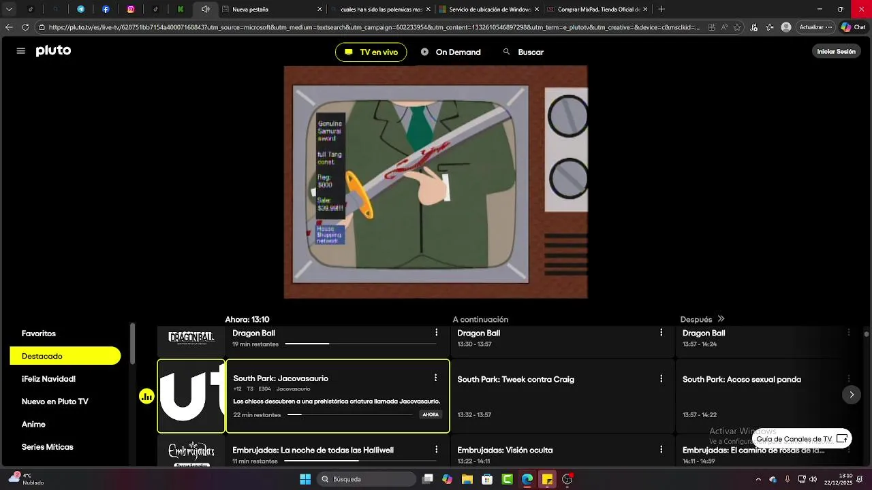
Task: Open the Pluto hamburger menu
Action: coord(21,51)
